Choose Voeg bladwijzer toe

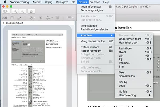pyautogui.click(x=96, y=41)
